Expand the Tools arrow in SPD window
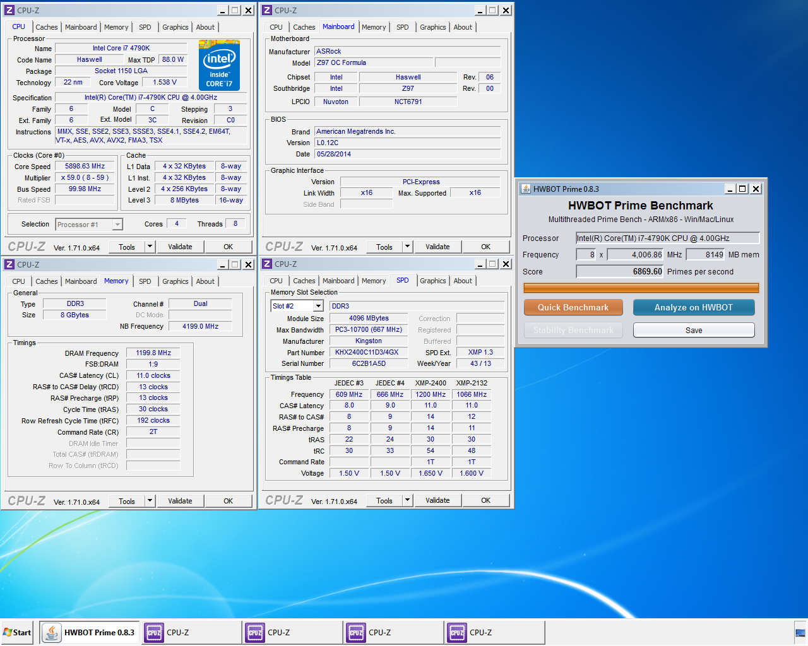808x646 pixels. (x=407, y=500)
